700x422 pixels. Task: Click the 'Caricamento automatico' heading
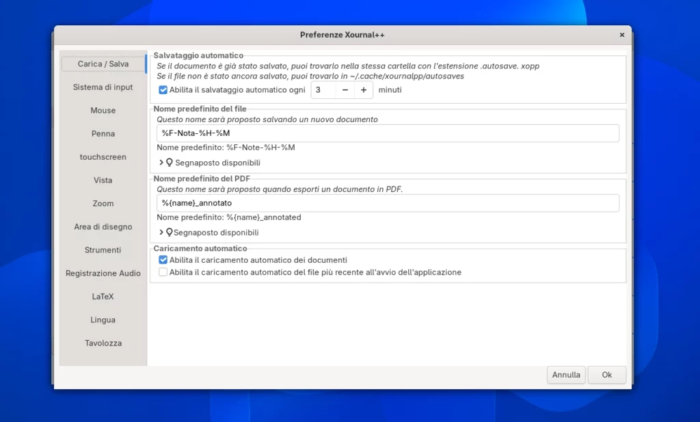pyautogui.click(x=200, y=248)
